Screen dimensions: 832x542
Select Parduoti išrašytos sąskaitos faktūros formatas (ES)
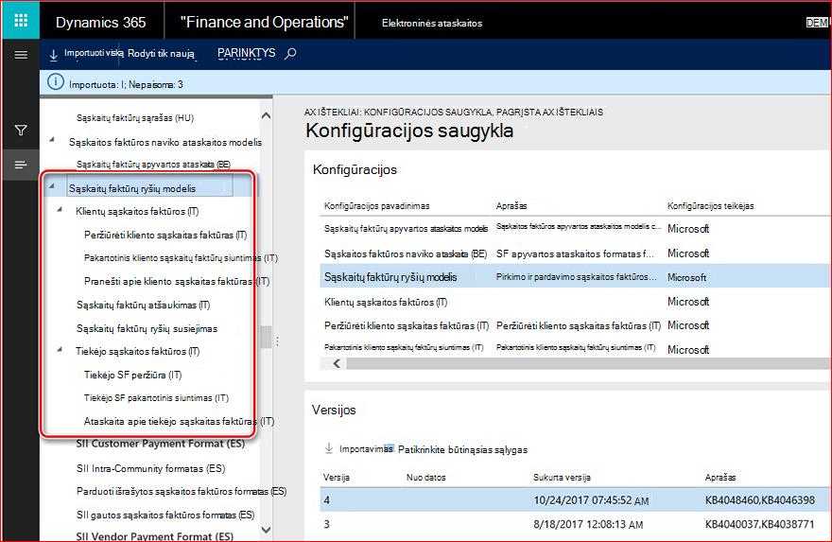tap(182, 492)
